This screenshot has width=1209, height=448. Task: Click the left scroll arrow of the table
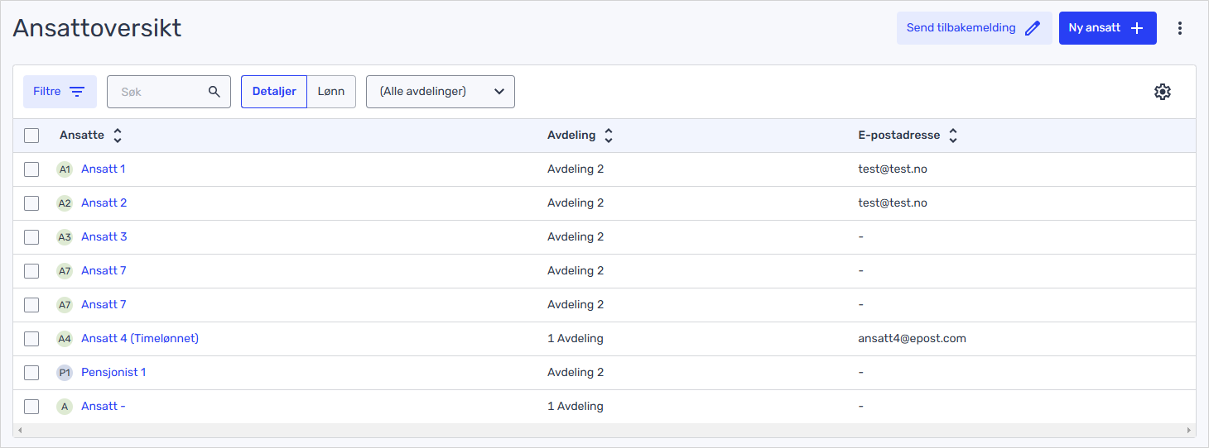pos(18,431)
